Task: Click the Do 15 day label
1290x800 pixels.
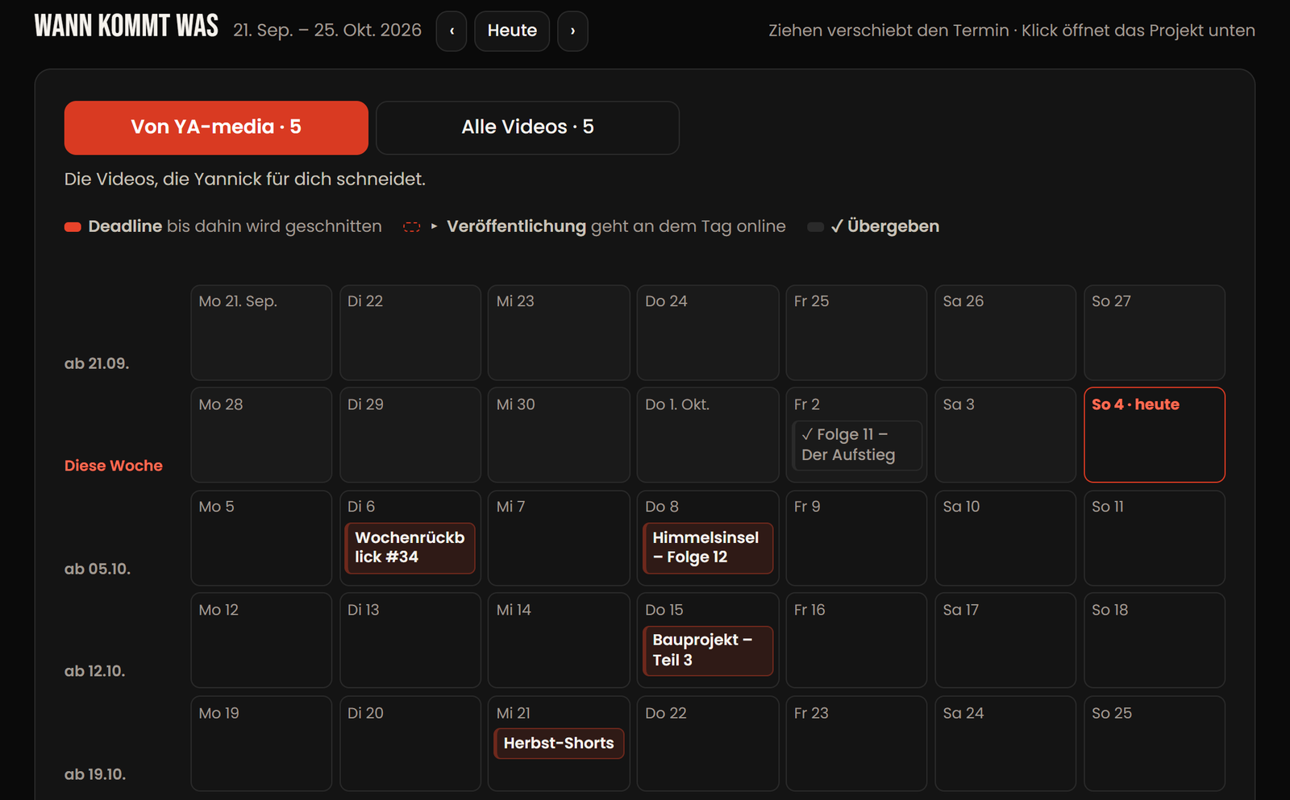Action: [664, 610]
